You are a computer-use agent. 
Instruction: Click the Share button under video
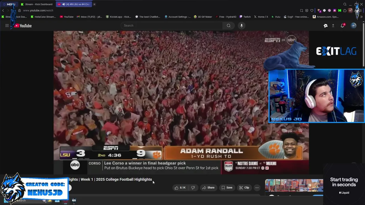208,188
